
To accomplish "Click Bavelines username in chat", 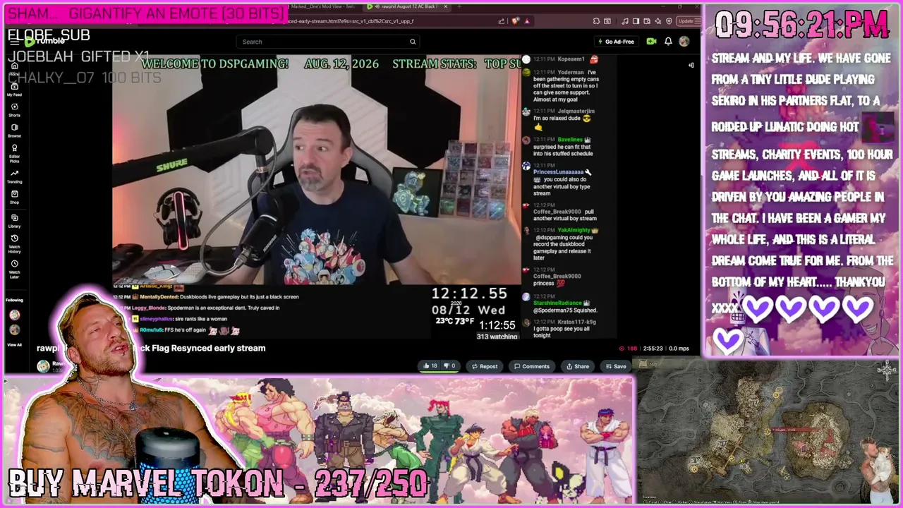I will tap(570, 140).
